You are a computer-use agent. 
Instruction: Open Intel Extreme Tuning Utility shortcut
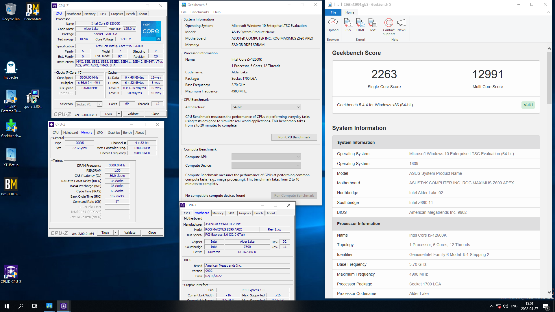click(11, 101)
